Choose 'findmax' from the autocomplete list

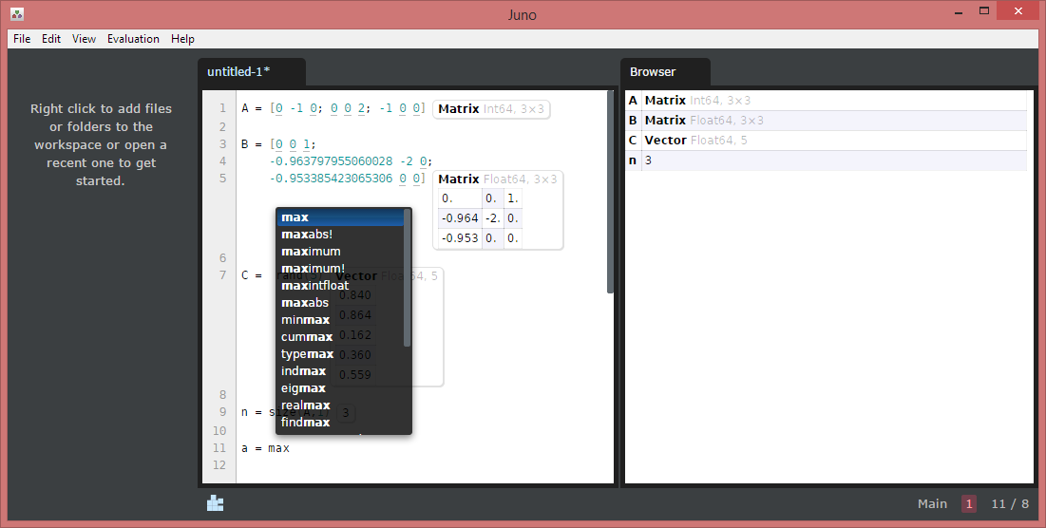[x=340, y=422]
